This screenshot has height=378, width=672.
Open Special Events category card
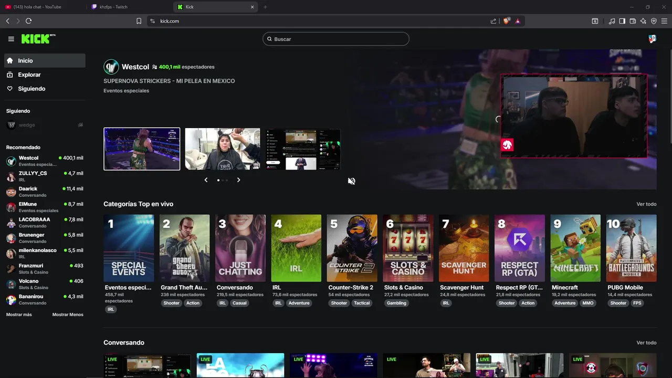click(x=129, y=248)
